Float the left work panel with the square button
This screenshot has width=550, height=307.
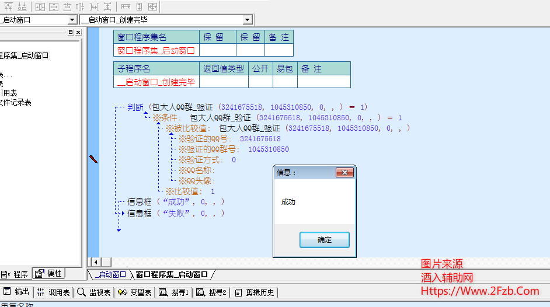(71, 32)
